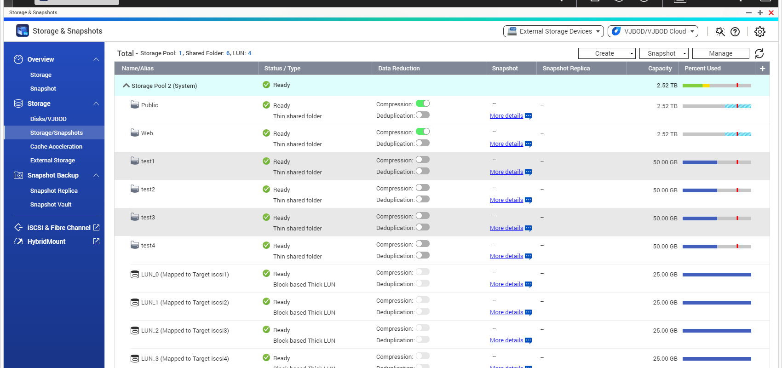Select the LUN_3 (Mapped to Target iscsi4) row
Viewport: 782px width, 368px height.
442,358
